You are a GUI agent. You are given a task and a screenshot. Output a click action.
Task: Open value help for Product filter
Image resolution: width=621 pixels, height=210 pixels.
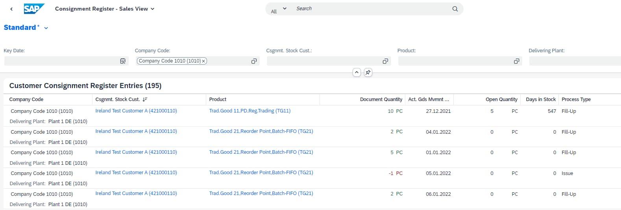click(516, 61)
